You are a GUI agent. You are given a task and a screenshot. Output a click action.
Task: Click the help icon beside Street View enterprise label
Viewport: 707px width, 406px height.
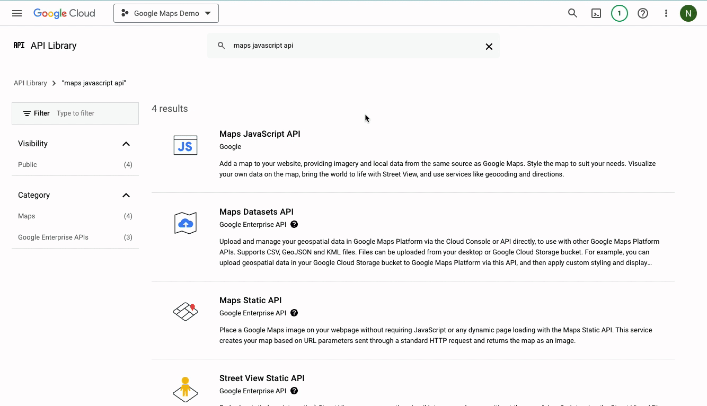(x=294, y=391)
